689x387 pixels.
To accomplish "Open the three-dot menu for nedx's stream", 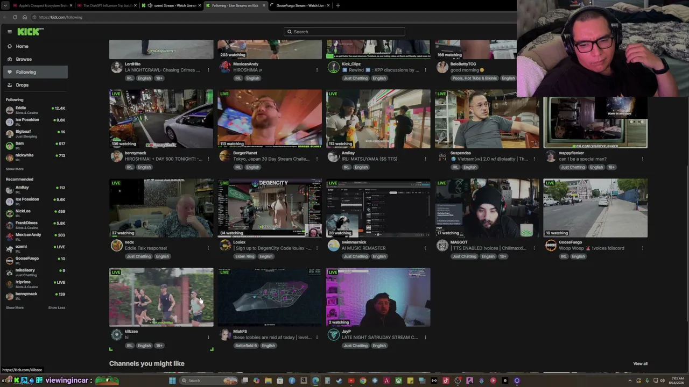I will (208, 248).
